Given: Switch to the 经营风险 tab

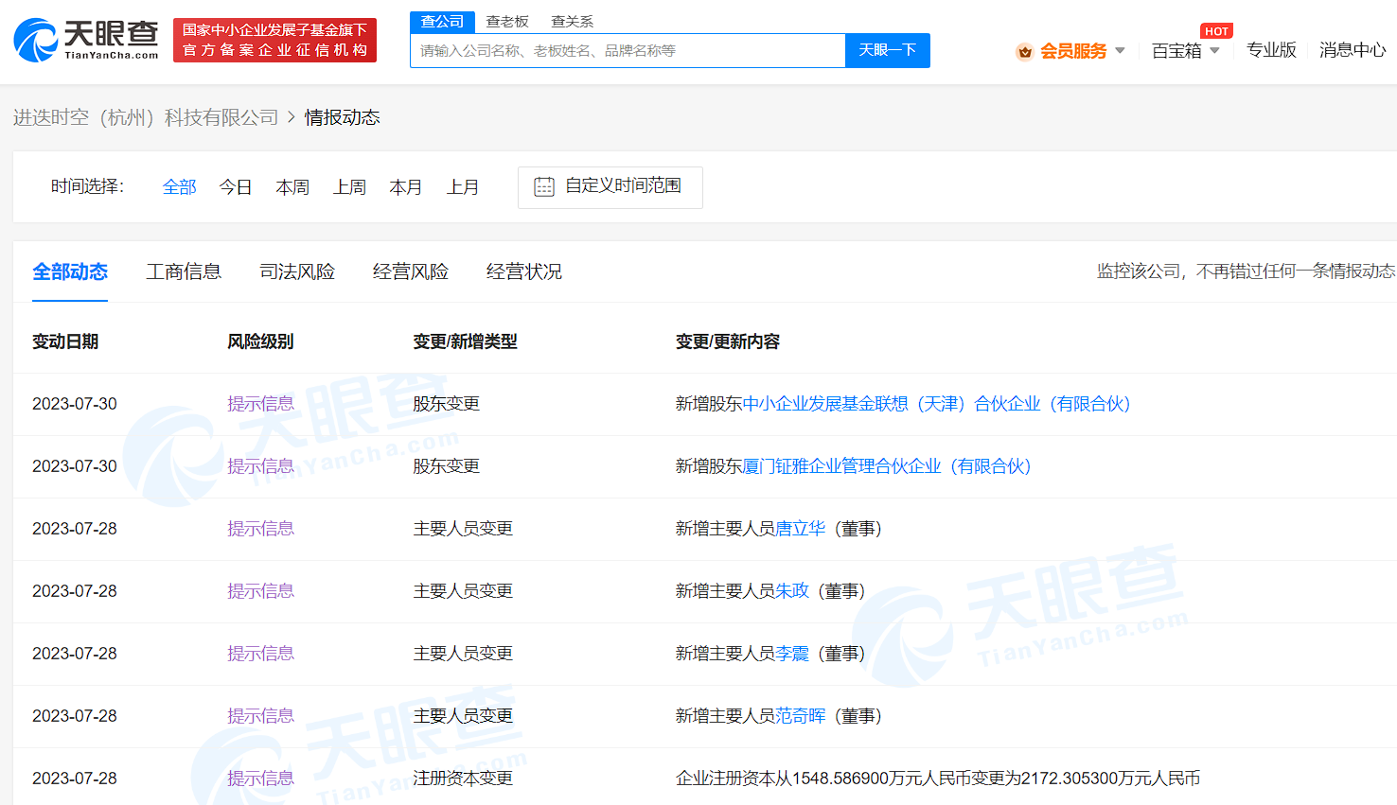Looking at the screenshot, I should (x=411, y=272).
